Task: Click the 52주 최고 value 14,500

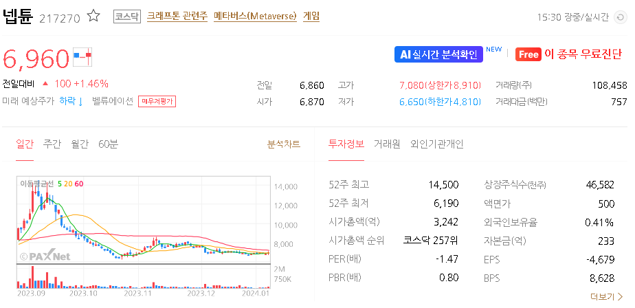Action: 443,185
